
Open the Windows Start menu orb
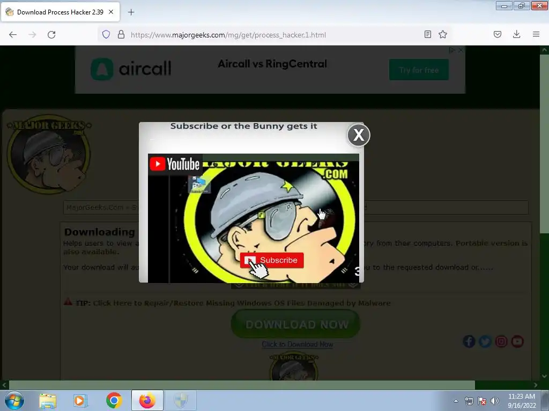pyautogui.click(x=14, y=400)
